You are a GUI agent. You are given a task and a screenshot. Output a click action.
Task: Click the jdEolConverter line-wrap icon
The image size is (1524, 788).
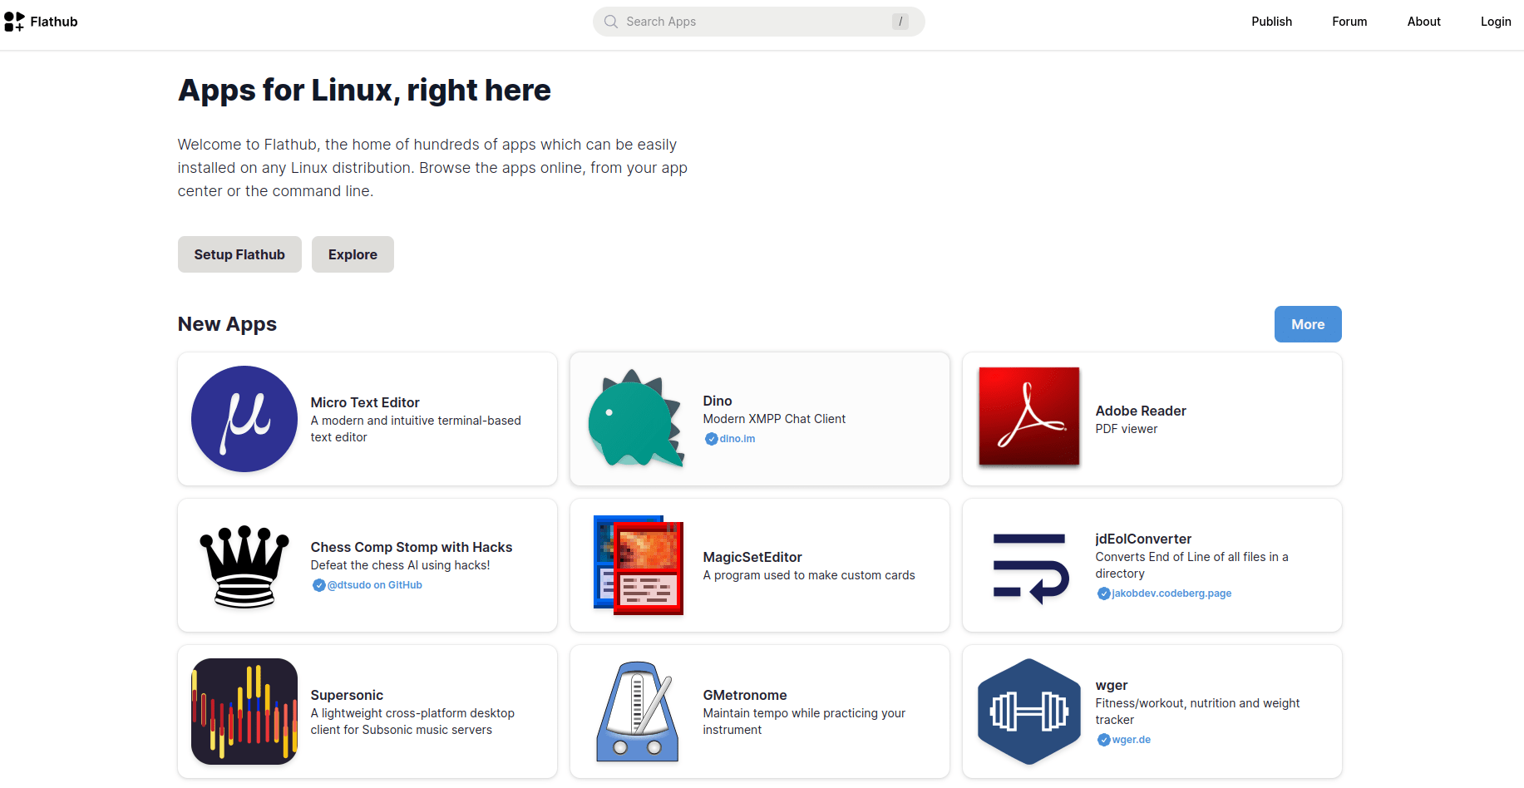[x=1030, y=568]
